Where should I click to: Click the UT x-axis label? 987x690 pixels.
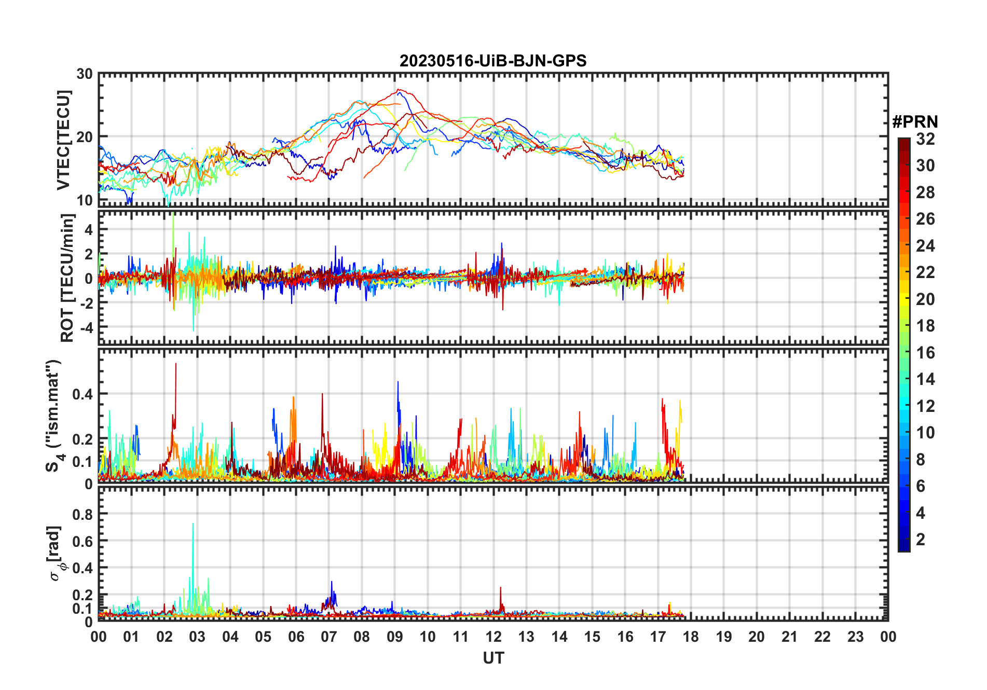click(493, 658)
